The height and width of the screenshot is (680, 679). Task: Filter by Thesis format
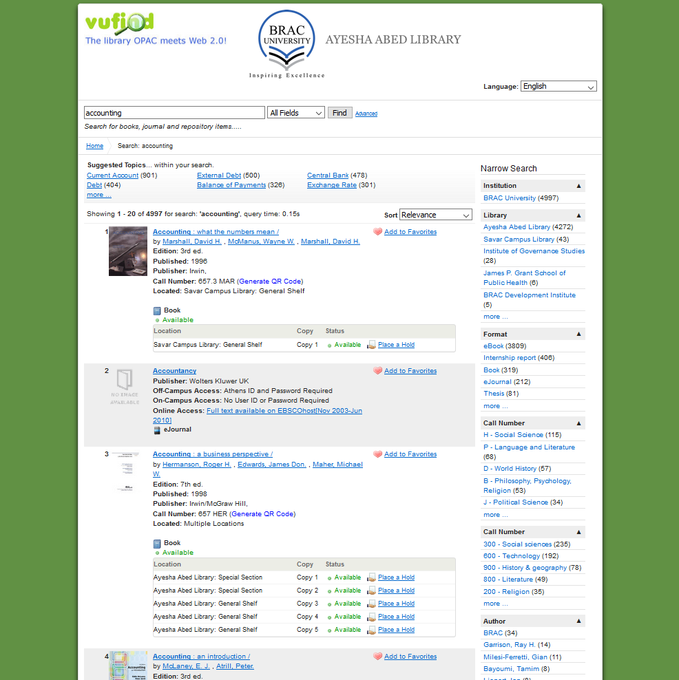[494, 394]
